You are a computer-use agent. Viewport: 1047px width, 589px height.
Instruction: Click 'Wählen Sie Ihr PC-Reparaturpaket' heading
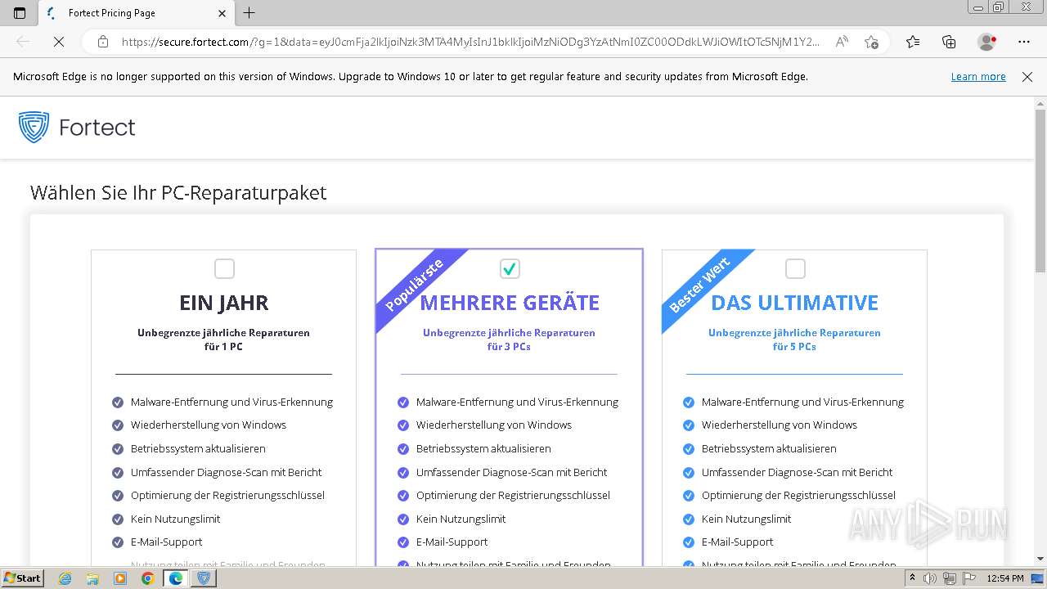coord(178,193)
